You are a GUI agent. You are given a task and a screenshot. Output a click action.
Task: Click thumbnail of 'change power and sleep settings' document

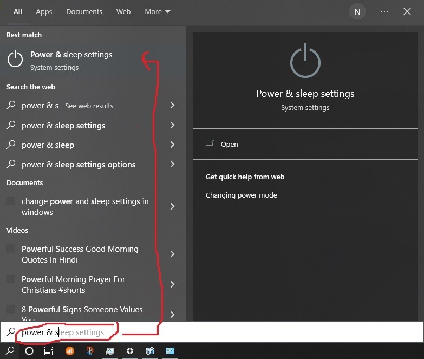pyautogui.click(x=11, y=201)
